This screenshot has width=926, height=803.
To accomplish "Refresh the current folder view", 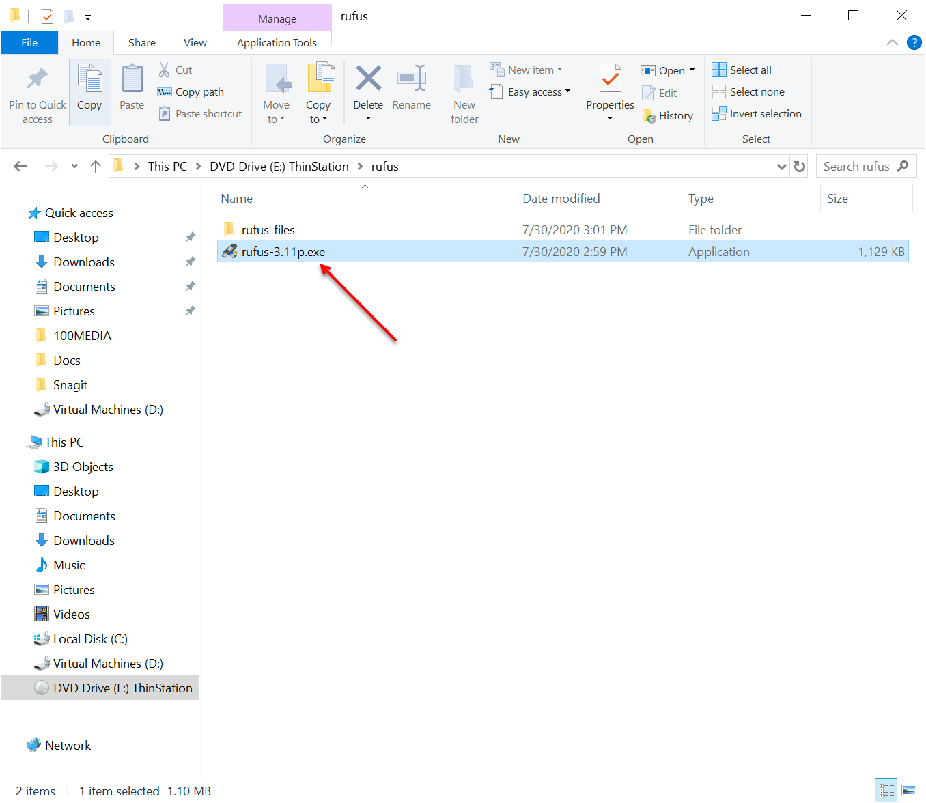I will pos(800,166).
